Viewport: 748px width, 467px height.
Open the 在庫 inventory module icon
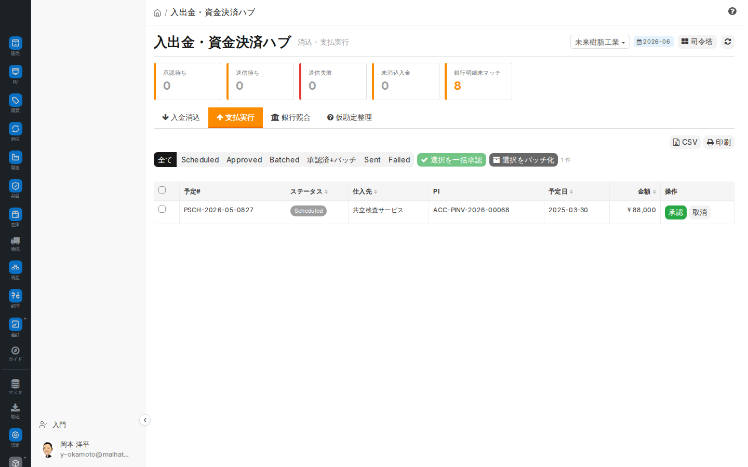(16, 214)
